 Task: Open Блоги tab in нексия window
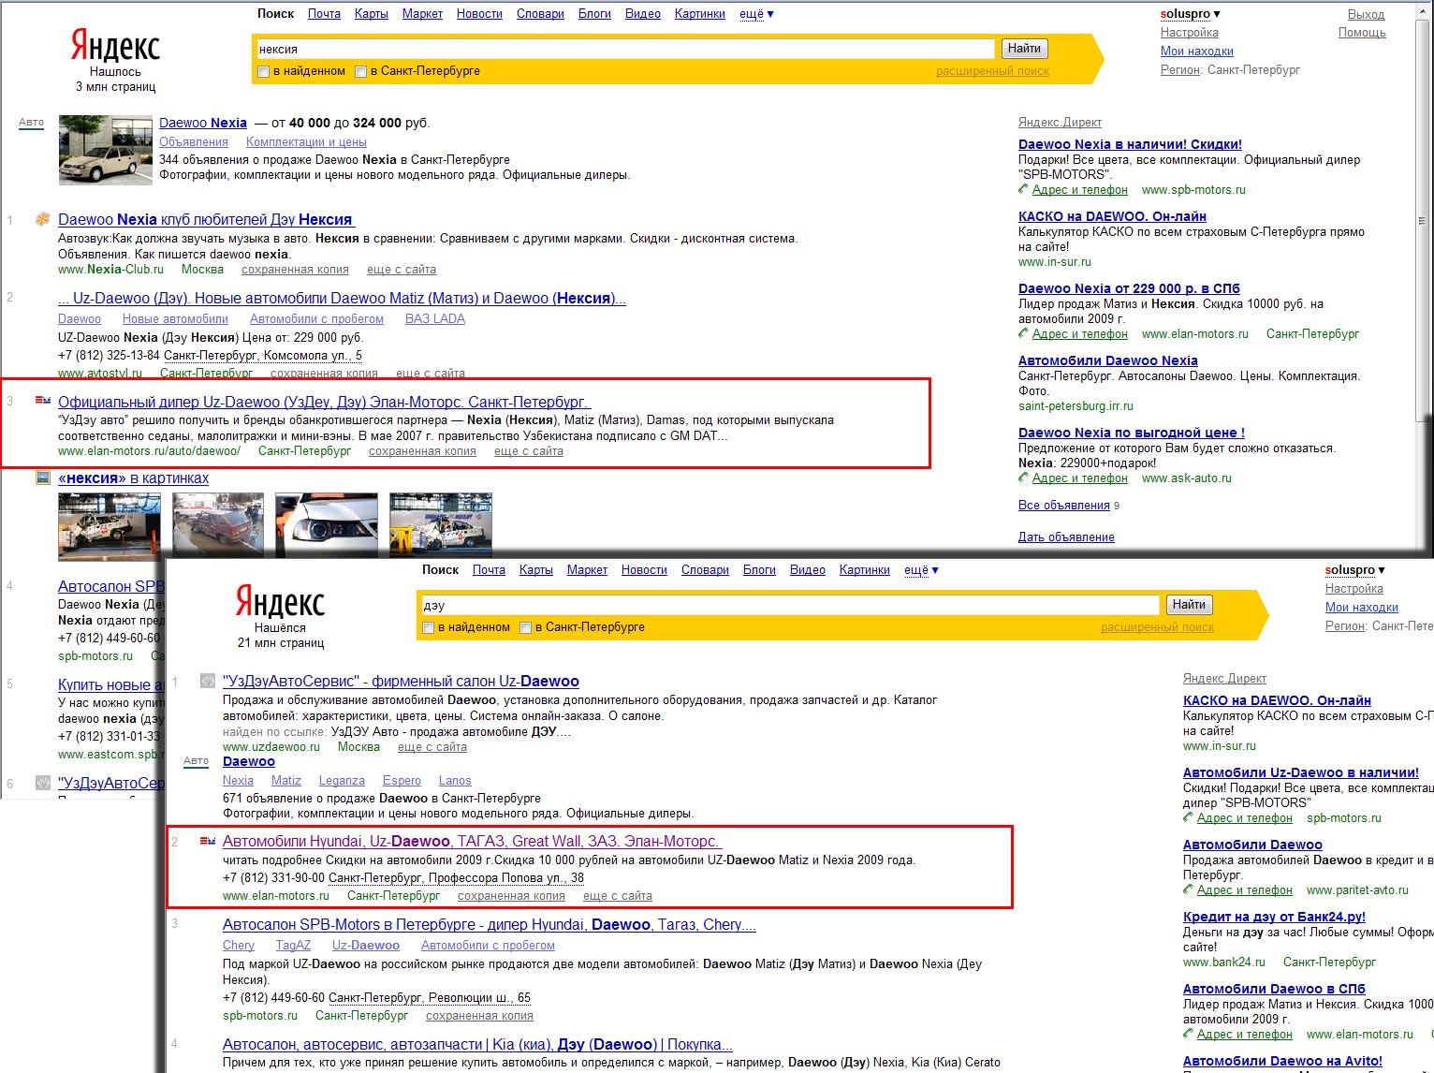594,14
